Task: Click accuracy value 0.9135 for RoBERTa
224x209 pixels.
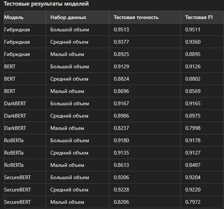Action: (x=121, y=153)
